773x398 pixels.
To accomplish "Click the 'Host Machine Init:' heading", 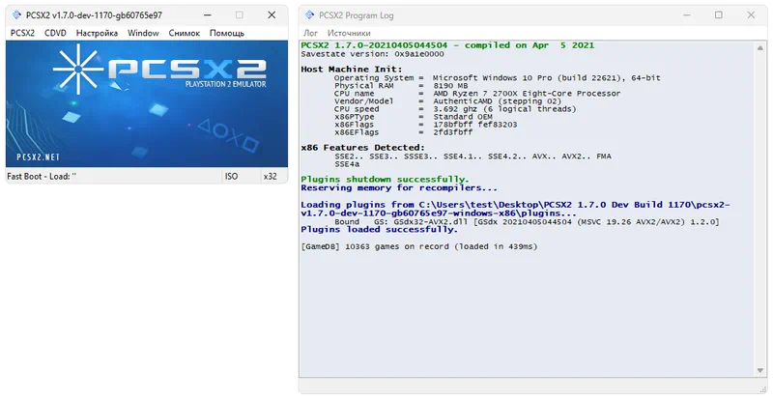I will pos(352,69).
